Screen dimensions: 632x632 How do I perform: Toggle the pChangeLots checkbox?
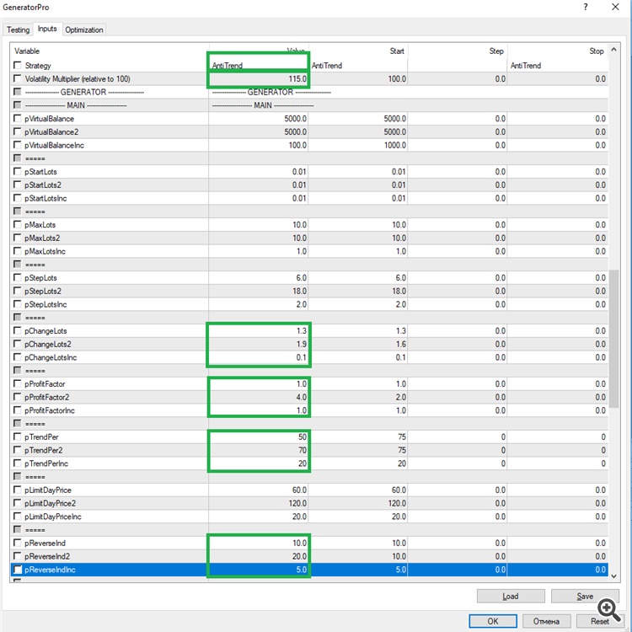pos(18,330)
